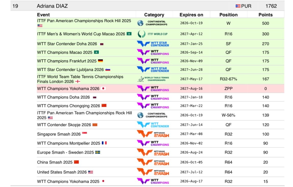This screenshot has width=293, height=187.
Task: Click points value 15 in Yokohama 2025 row
Action: 265,181
